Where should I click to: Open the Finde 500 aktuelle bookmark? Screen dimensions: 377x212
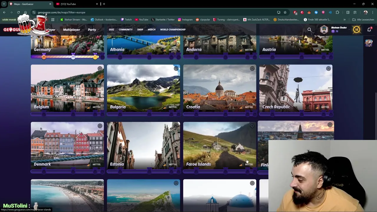(x=317, y=20)
